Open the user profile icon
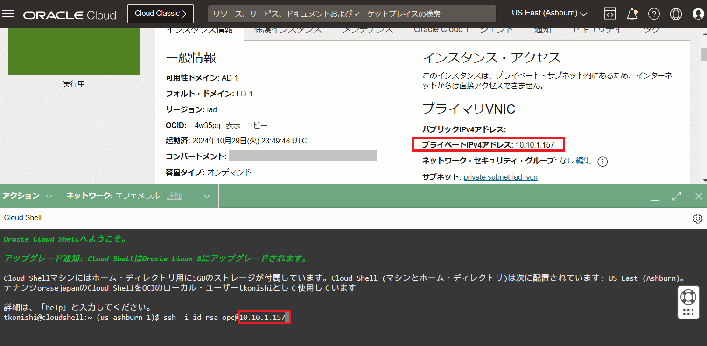Screen dimensions: 707x346 698,14
